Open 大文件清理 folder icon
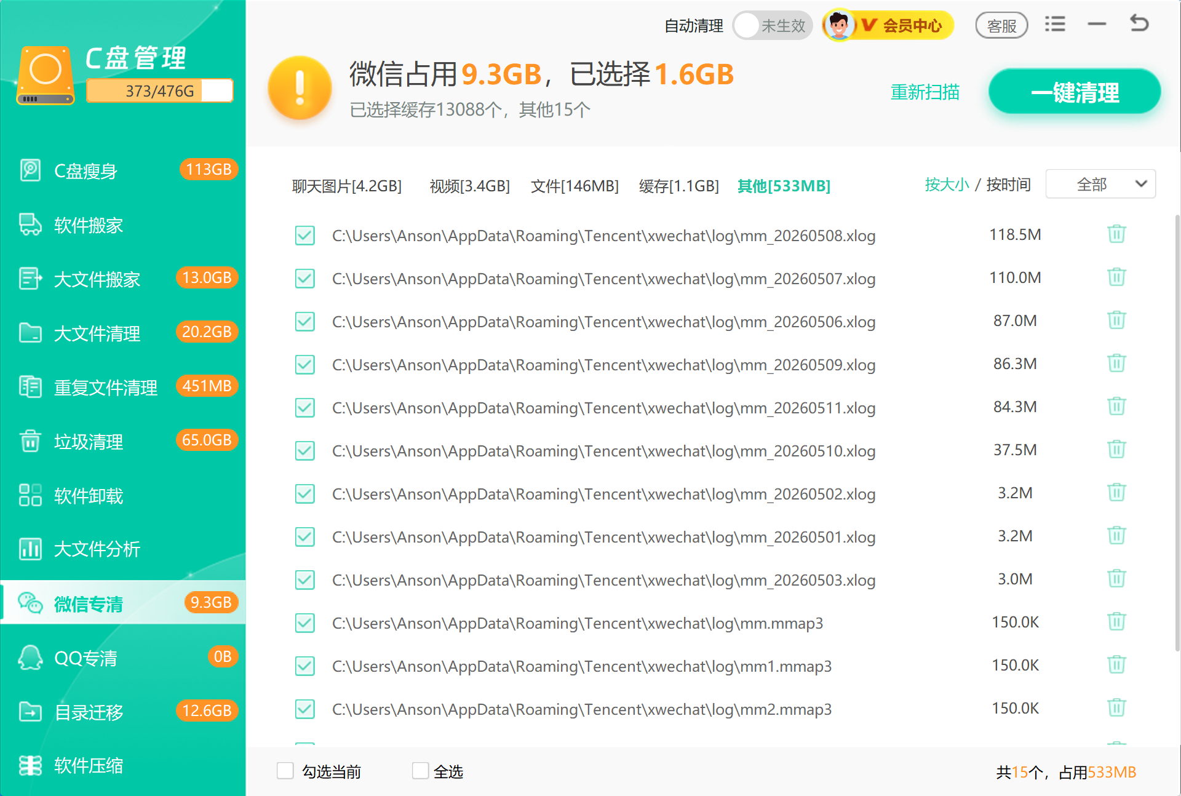 pyautogui.click(x=30, y=333)
